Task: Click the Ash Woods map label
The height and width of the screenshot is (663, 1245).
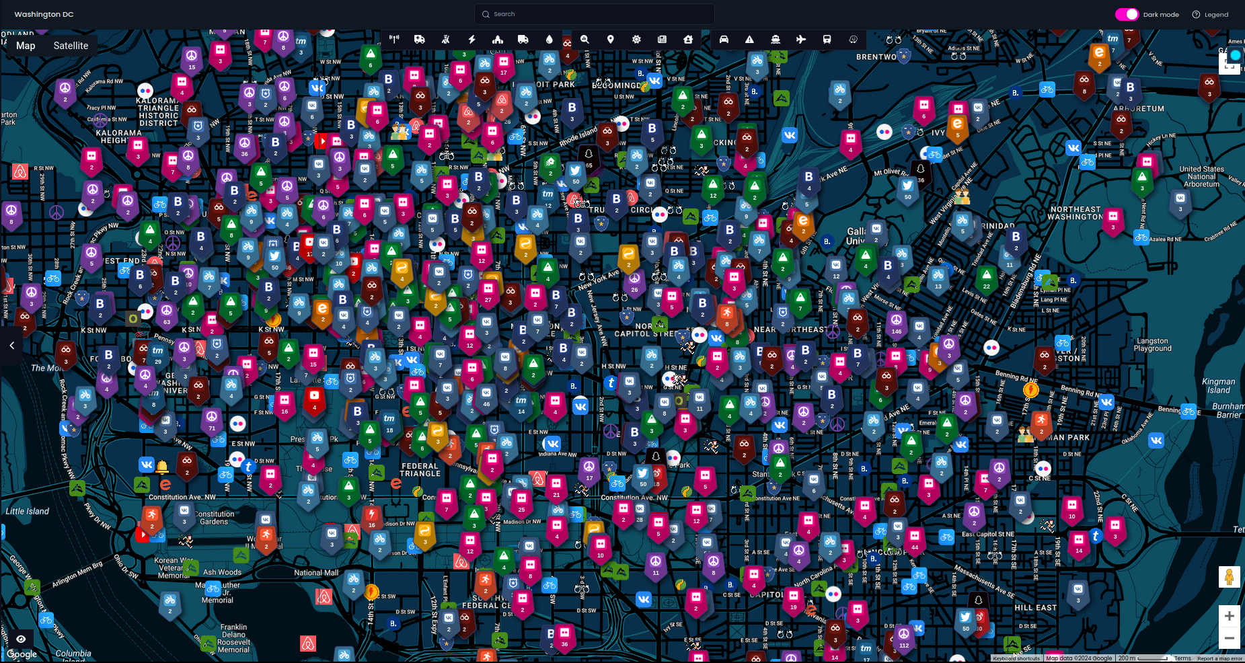Action: pos(222,573)
